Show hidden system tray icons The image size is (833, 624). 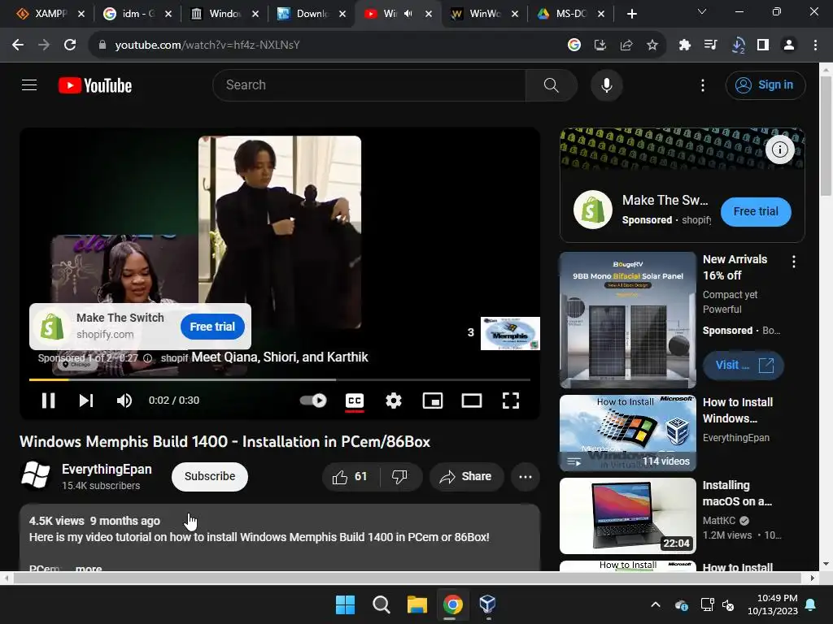click(x=656, y=604)
